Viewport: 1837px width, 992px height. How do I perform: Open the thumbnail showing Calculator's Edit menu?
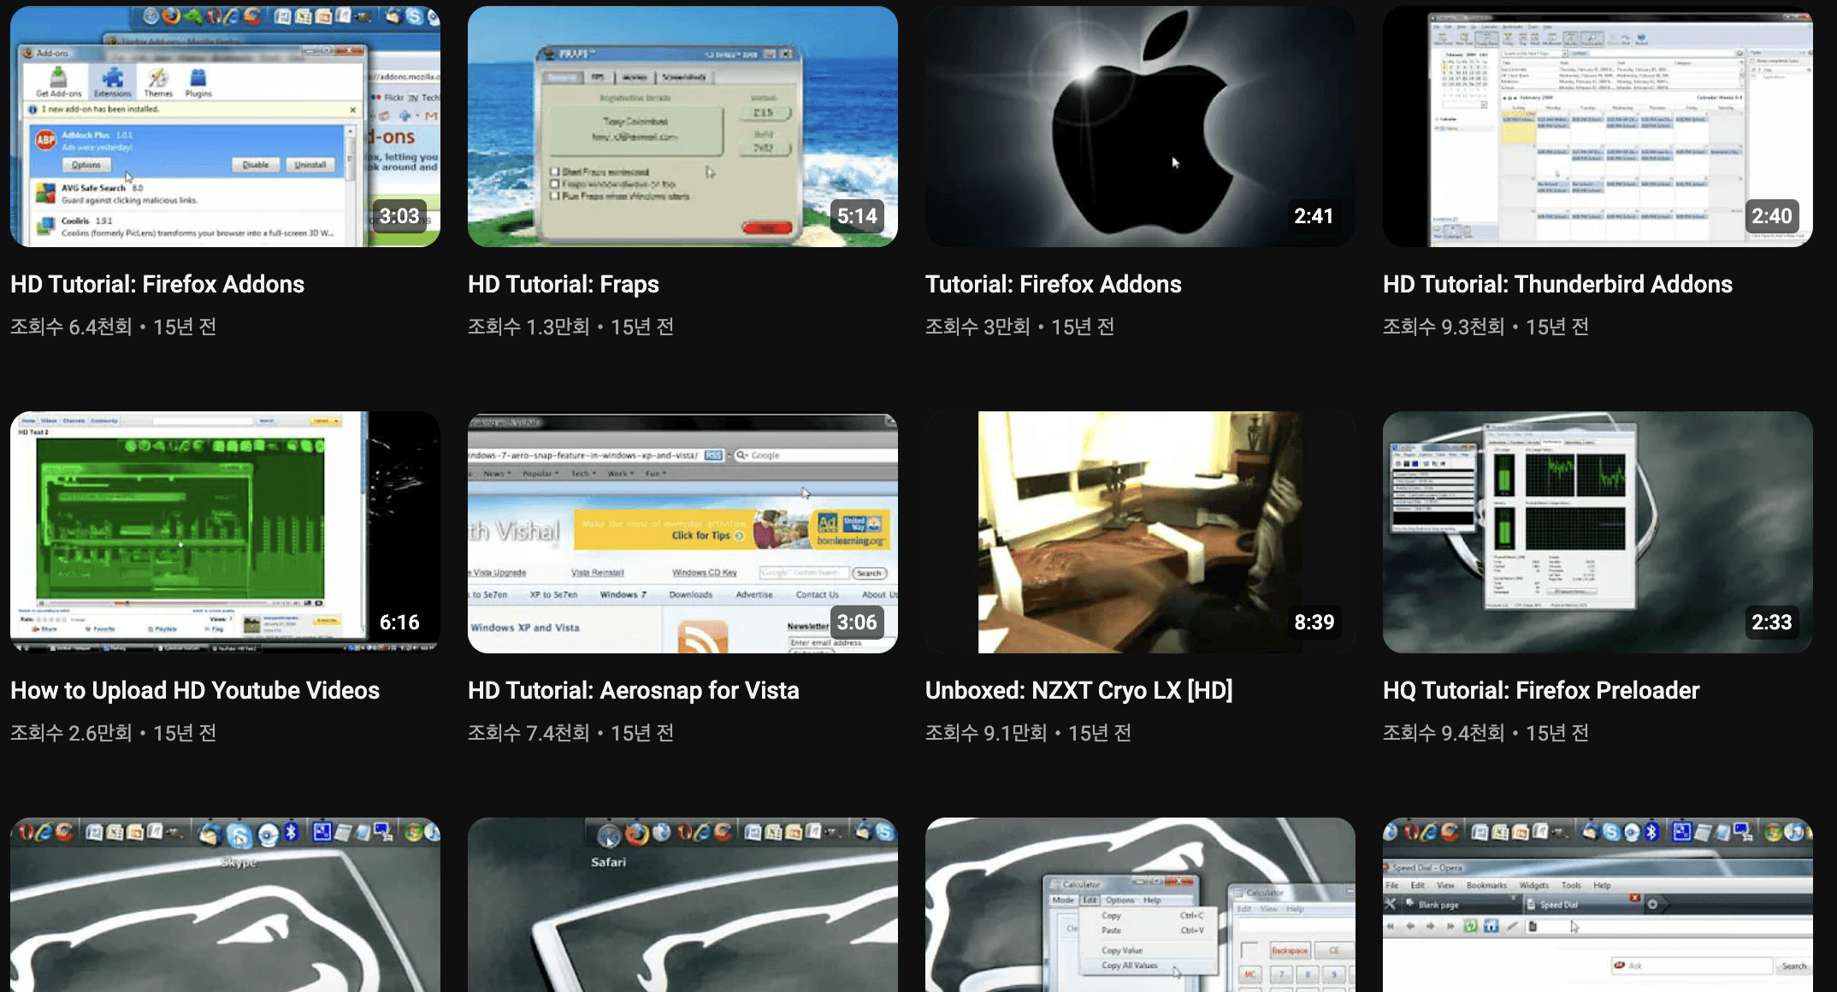1140,905
